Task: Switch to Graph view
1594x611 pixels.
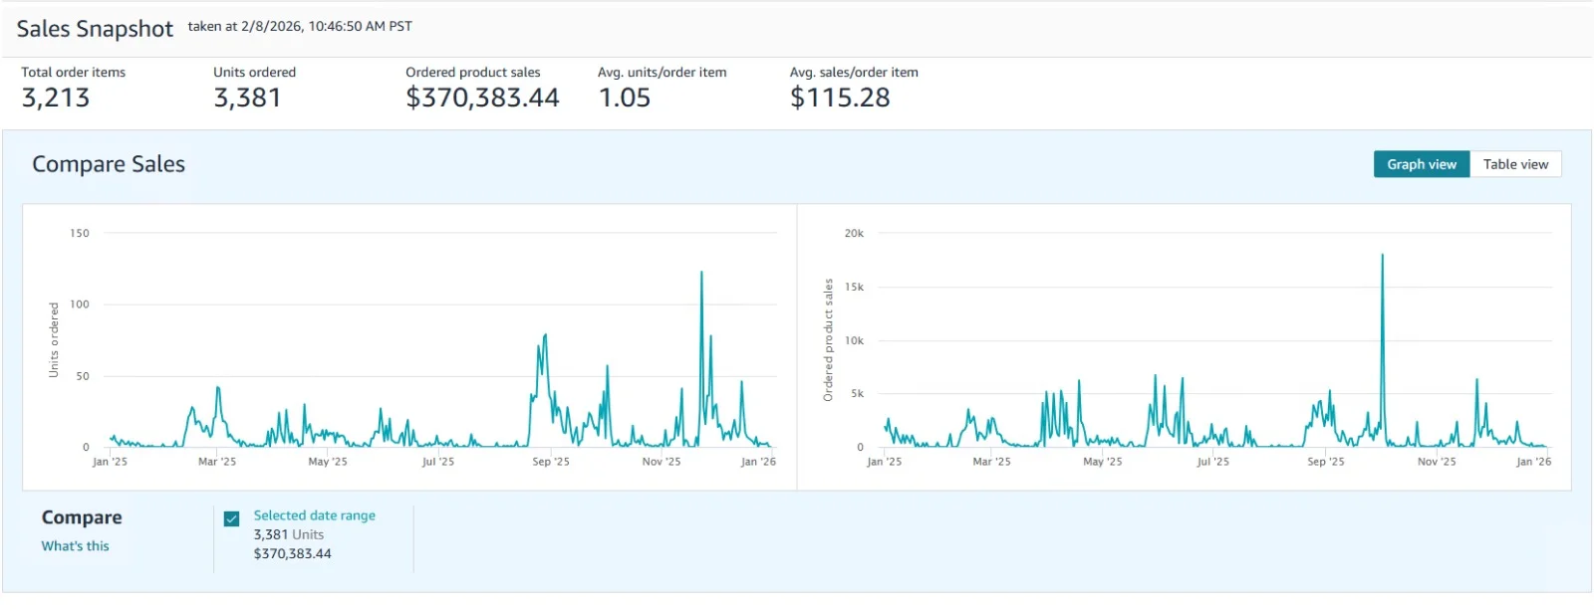Action: [1421, 164]
